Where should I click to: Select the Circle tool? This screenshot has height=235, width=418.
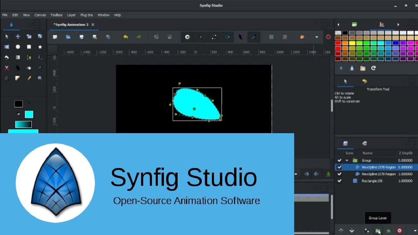[18, 47]
